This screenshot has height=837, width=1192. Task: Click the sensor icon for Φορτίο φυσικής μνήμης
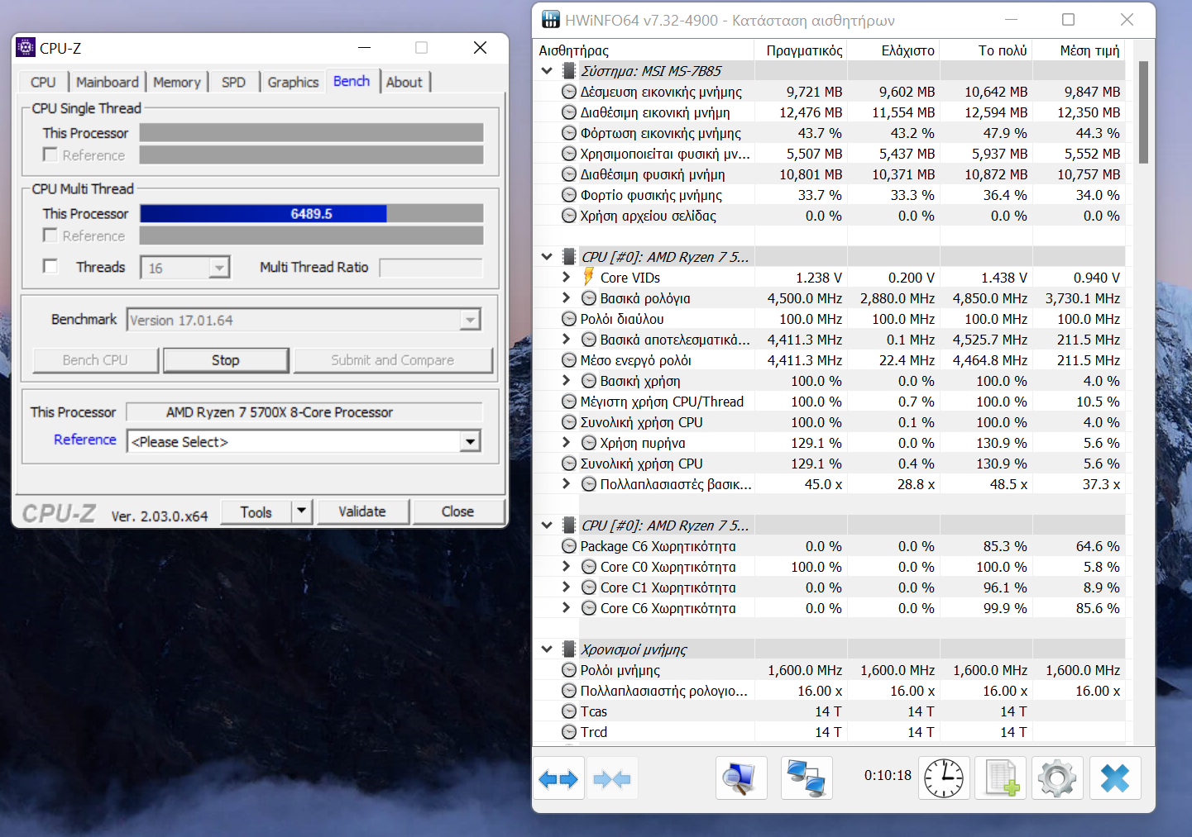(x=569, y=195)
